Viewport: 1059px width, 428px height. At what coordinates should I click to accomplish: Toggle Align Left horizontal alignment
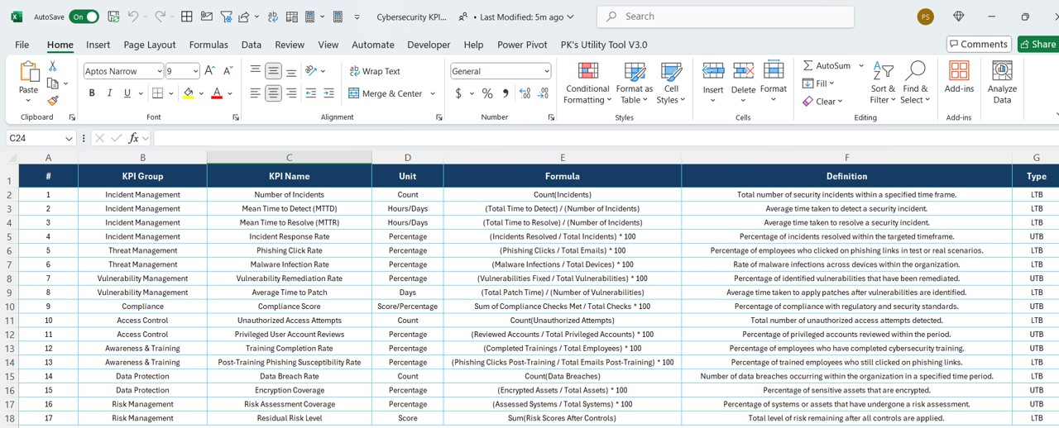point(255,93)
